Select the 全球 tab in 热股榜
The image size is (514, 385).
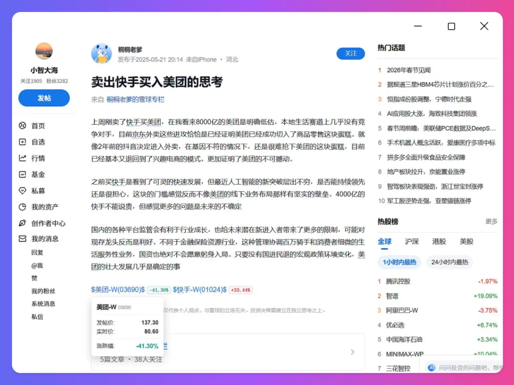tap(385, 241)
